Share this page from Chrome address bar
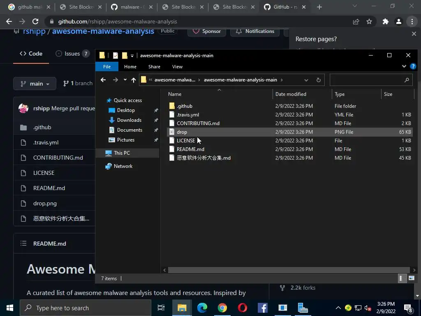This screenshot has width=421, height=316. 356,21
